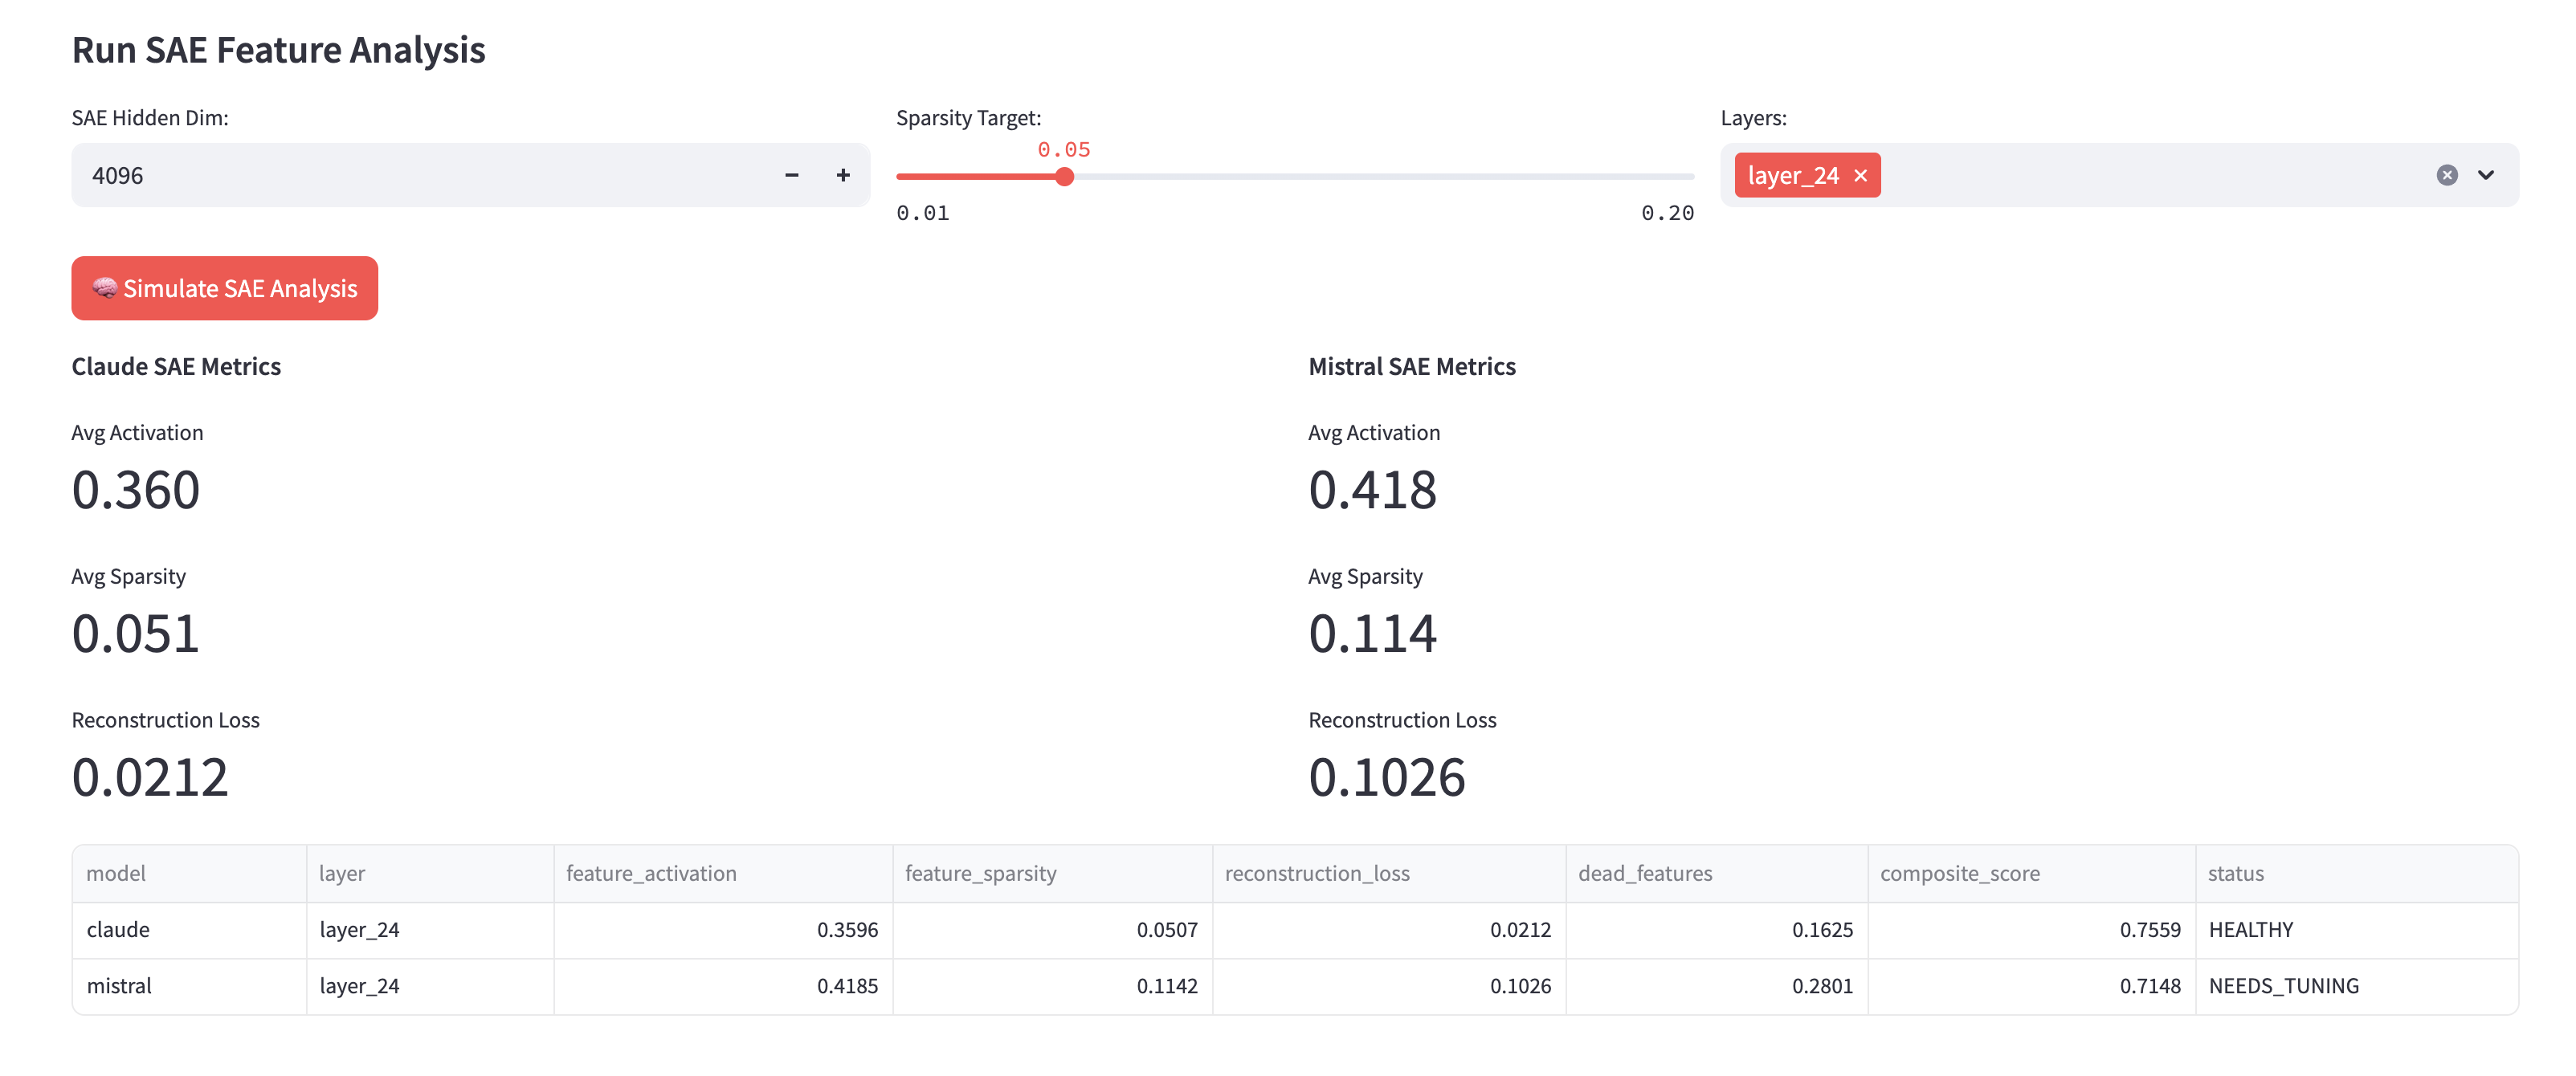2576x1076 pixels.
Task: Sort by status column header
Action: [x=2235, y=873]
